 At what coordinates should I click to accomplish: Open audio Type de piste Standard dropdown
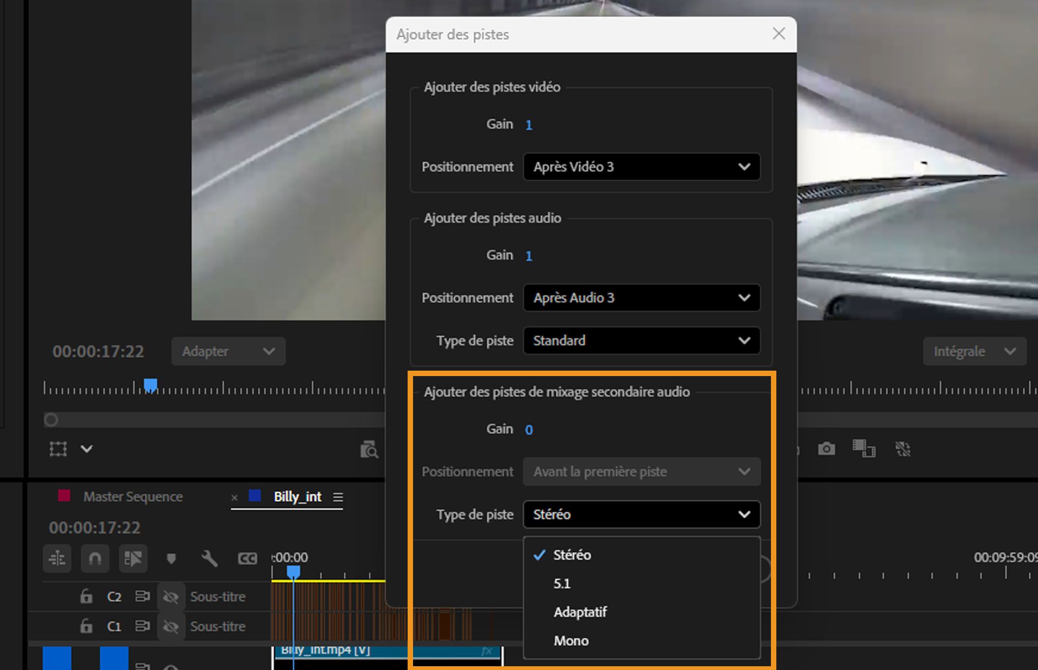pos(641,341)
